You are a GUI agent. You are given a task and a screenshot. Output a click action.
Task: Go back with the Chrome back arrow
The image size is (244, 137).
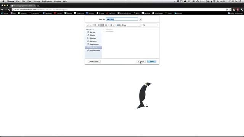tap(2, 10)
